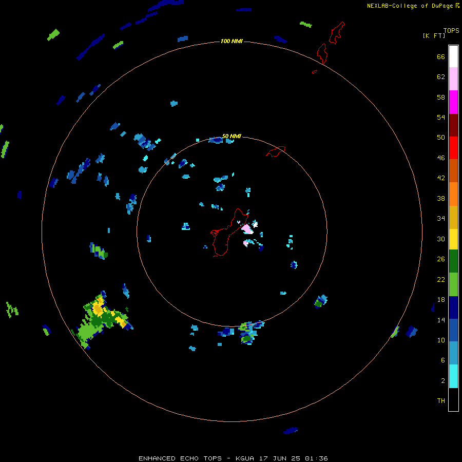Viewport: 462px width, 462px height.
Task: Click the white swatch in the legend
Action: click(453, 56)
